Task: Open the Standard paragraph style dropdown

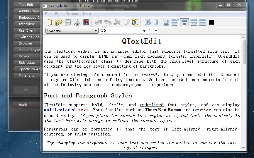Action: pyautogui.click(x=72, y=31)
